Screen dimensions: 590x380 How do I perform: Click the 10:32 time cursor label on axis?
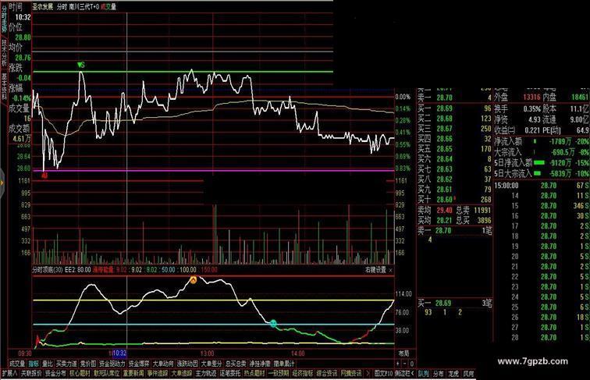click(119, 353)
